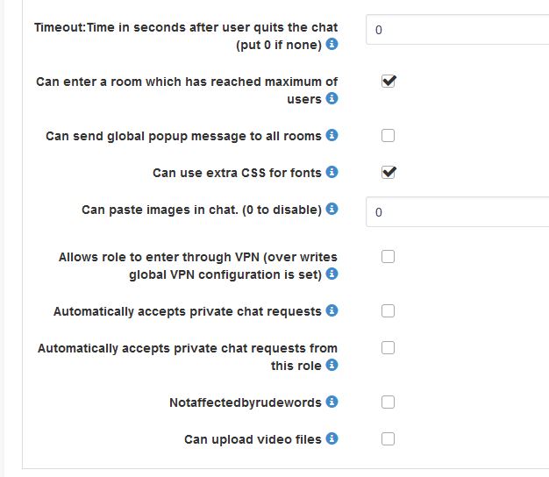
Task: Uncheck 'Can enter a room which has reached maximum' checkbox
Action: (x=389, y=82)
